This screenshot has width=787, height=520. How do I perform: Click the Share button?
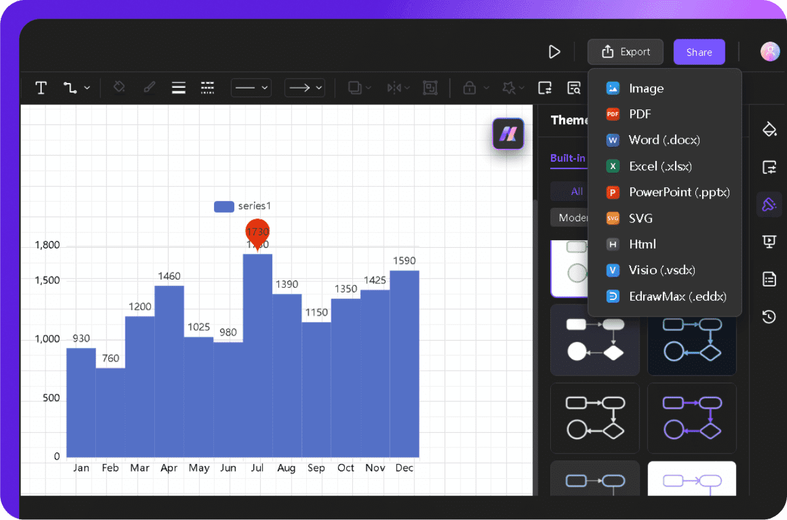point(699,52)
